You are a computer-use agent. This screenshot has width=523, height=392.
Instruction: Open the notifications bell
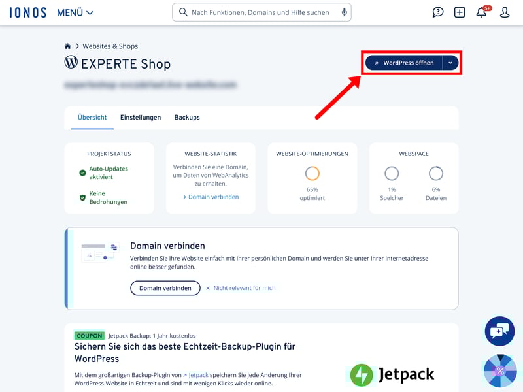pos(481,12)
